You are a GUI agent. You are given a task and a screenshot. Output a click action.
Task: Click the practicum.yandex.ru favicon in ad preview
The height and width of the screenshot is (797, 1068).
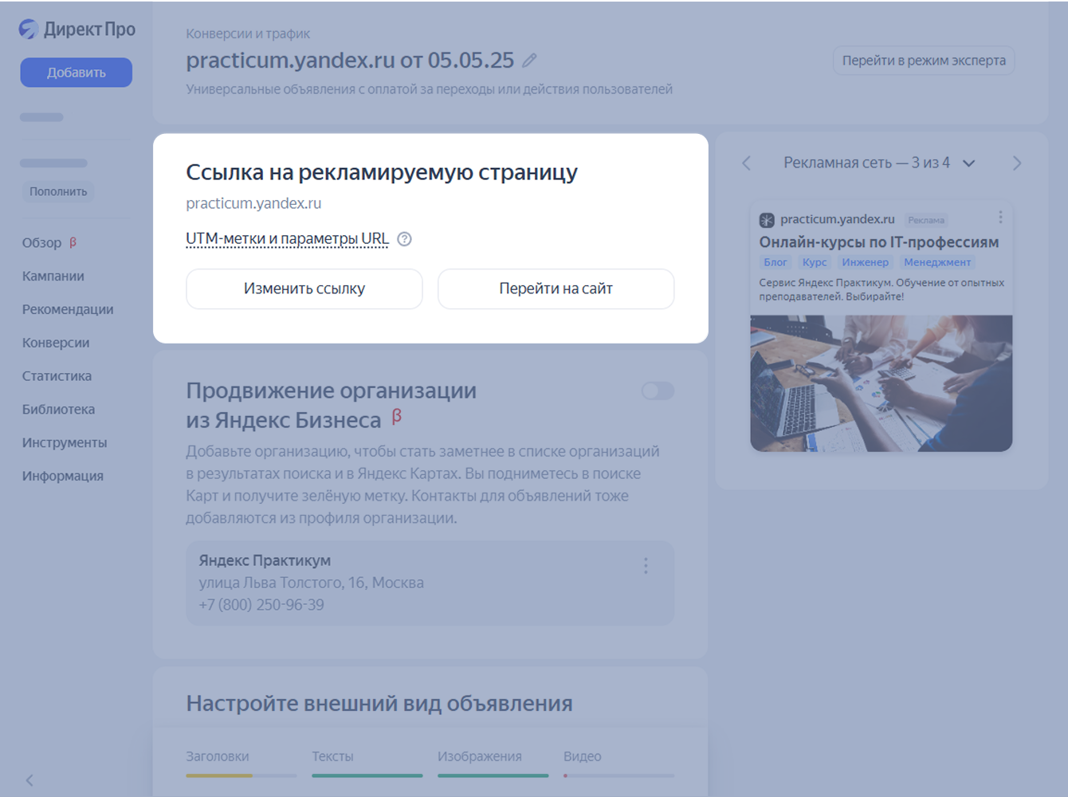pos(767,220)
